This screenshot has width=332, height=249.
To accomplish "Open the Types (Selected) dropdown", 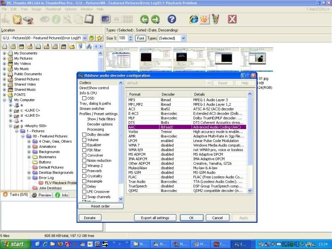I will tap(183, 38).
